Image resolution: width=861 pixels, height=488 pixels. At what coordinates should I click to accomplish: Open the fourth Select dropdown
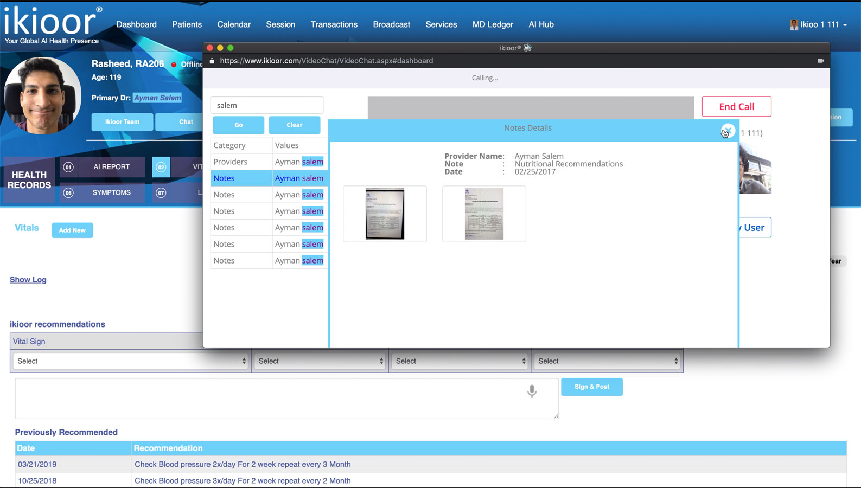(x=607, y=361)
